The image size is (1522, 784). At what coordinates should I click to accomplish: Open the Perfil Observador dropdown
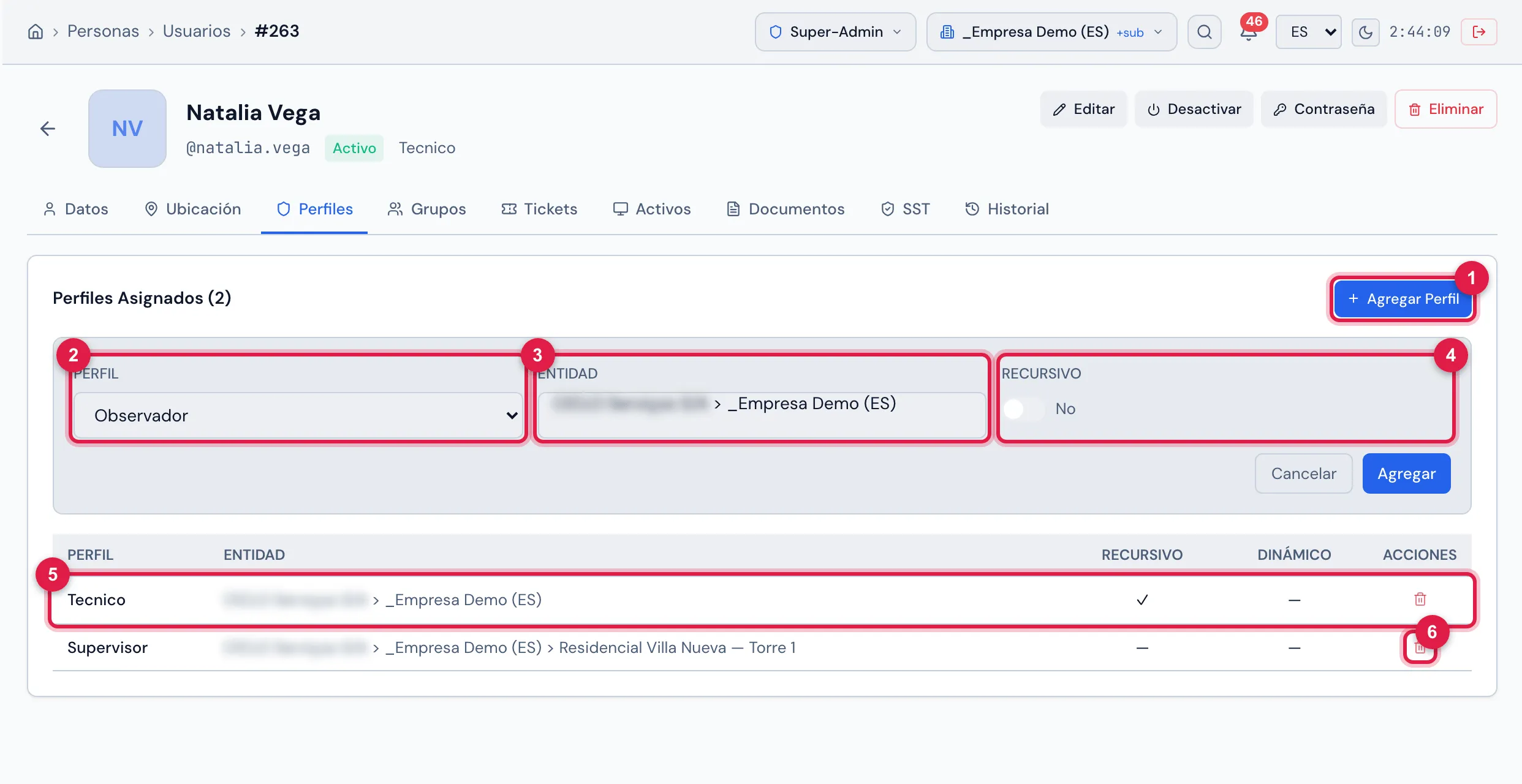pyautogui.click(x=298, y=415)
